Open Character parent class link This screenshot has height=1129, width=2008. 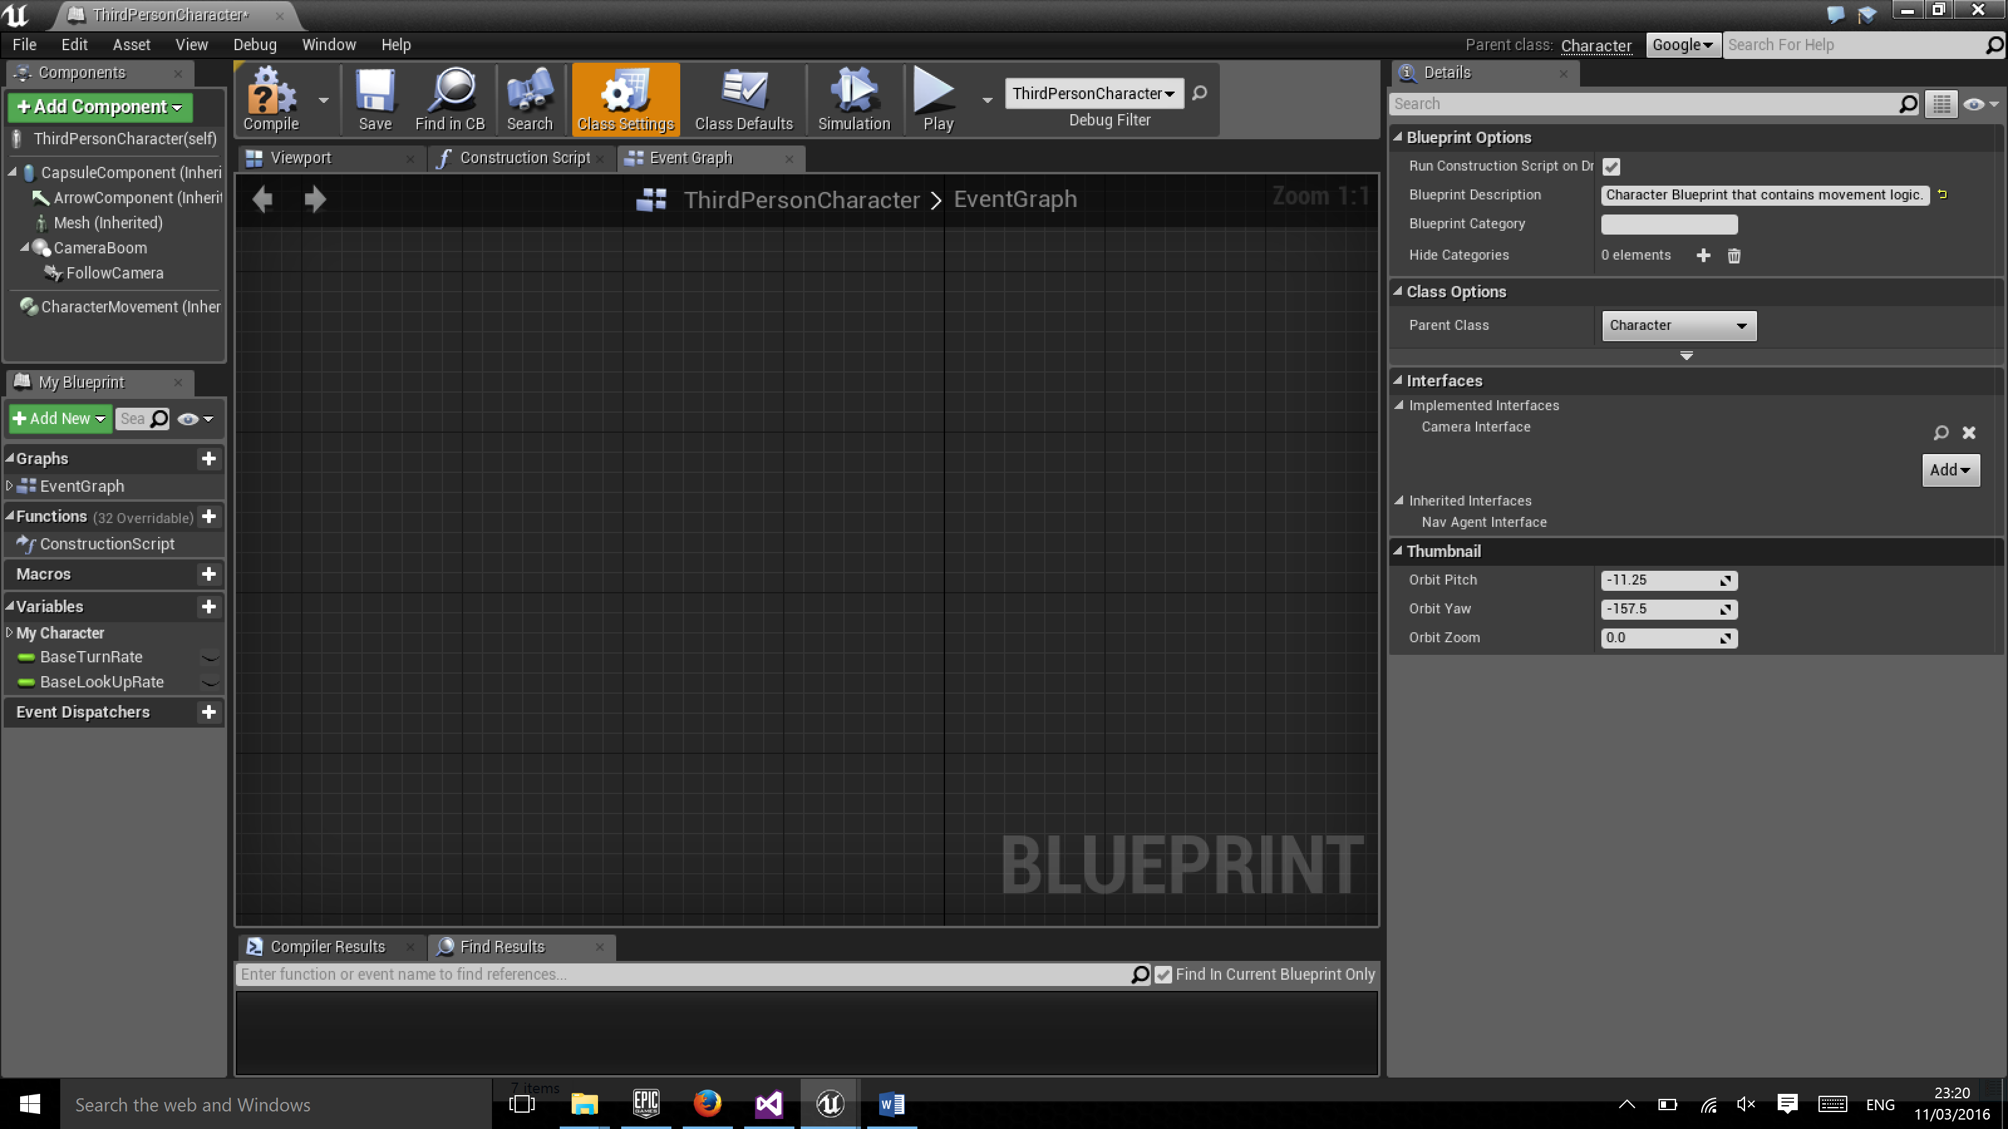(x=1596, y=46)
